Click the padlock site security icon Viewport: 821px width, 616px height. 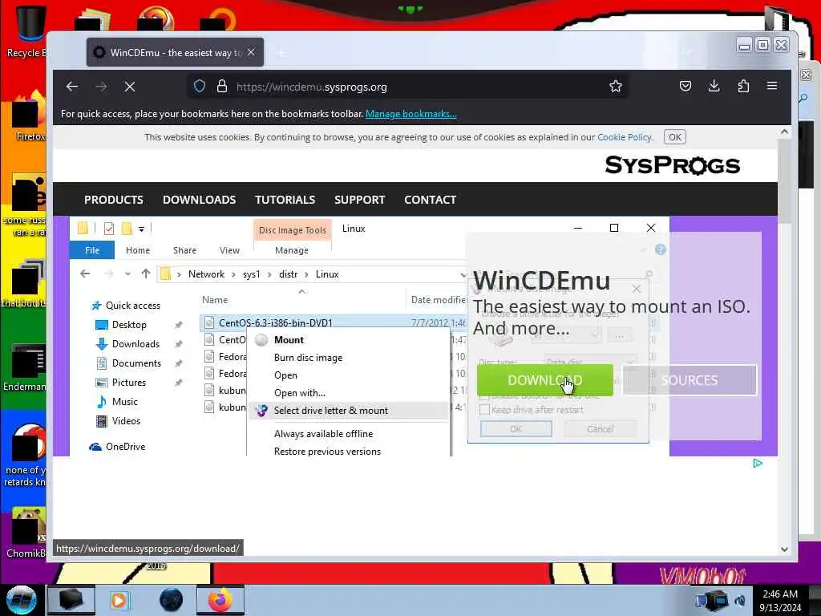(222, 87)
